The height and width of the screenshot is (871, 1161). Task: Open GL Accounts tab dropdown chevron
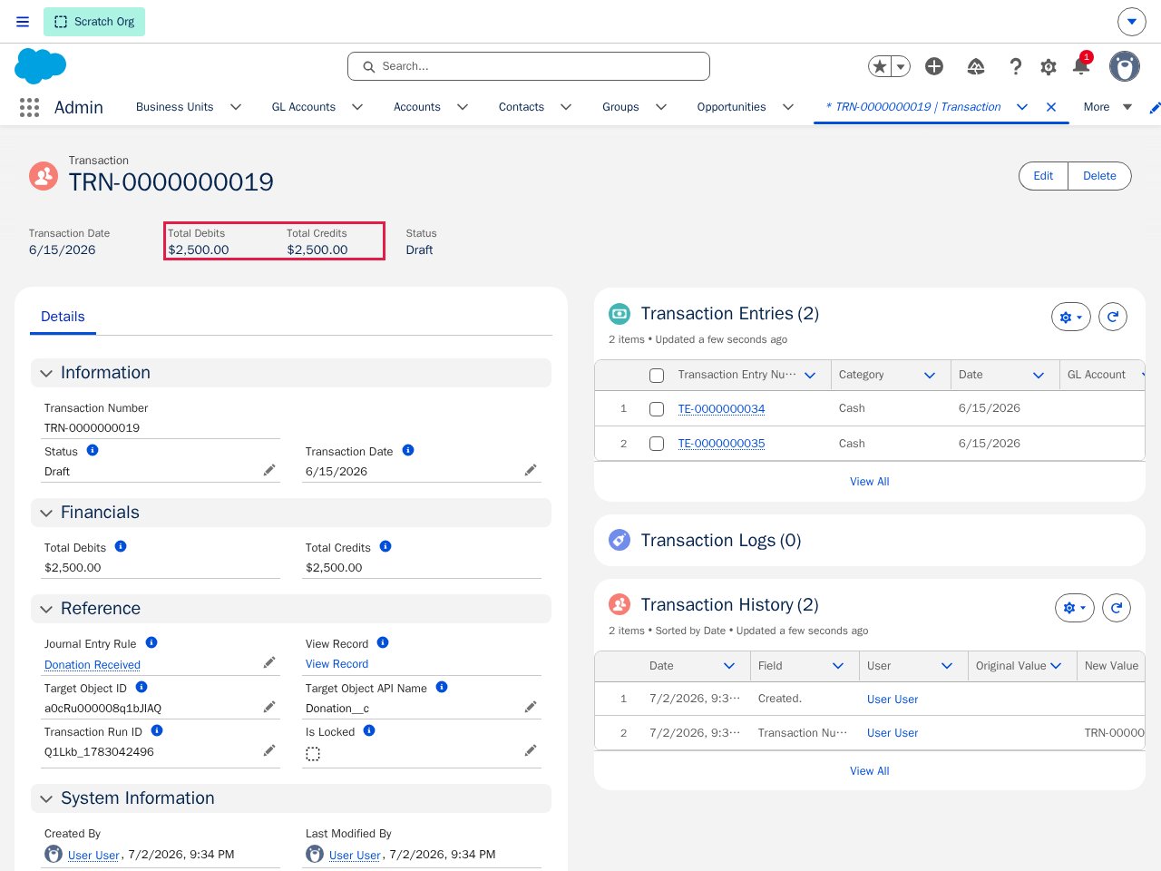point(357,107)
